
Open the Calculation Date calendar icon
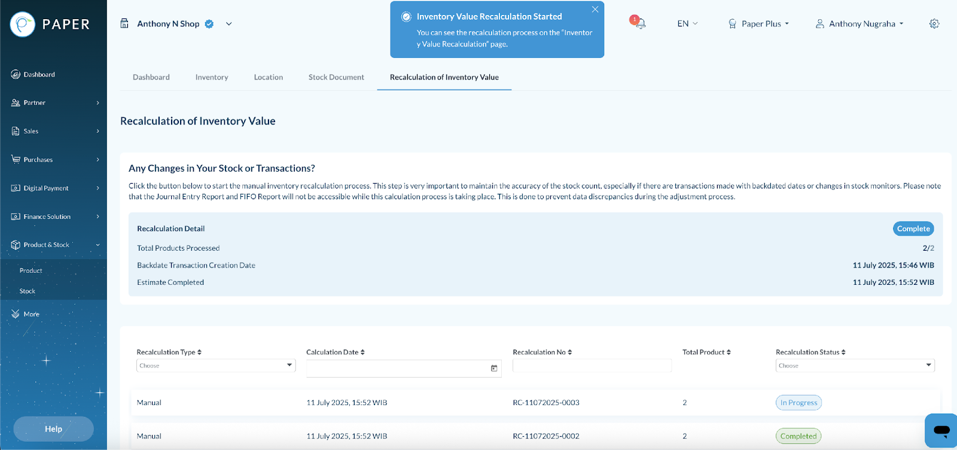pos(494,368)
